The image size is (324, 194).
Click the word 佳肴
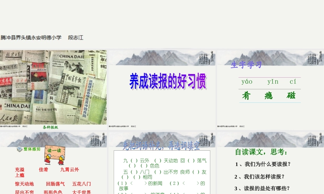point(43,170)
